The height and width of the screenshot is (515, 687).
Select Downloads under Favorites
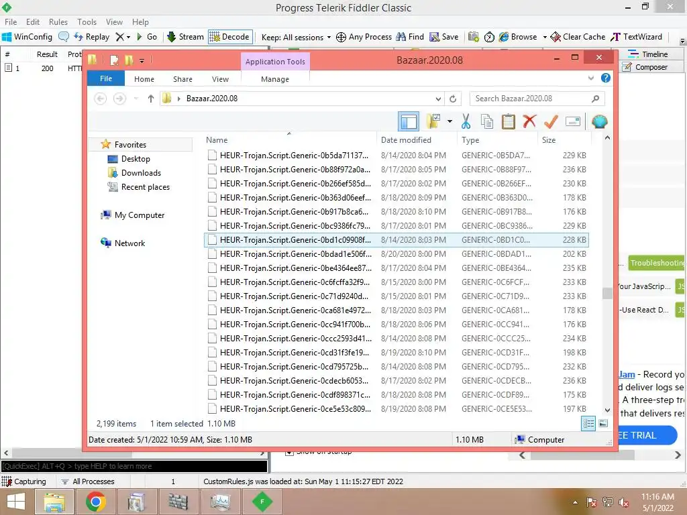click(141, 173)
